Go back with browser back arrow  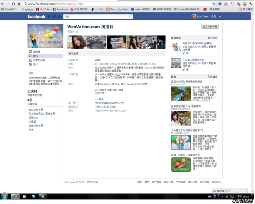3,4
